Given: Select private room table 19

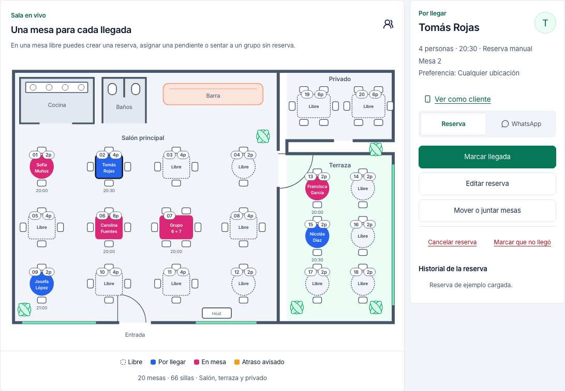Looking at the screenshot, I should (314, 106).
